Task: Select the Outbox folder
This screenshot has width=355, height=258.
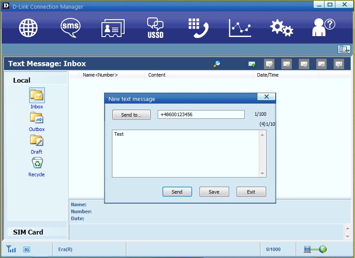Action: (37, 122)
